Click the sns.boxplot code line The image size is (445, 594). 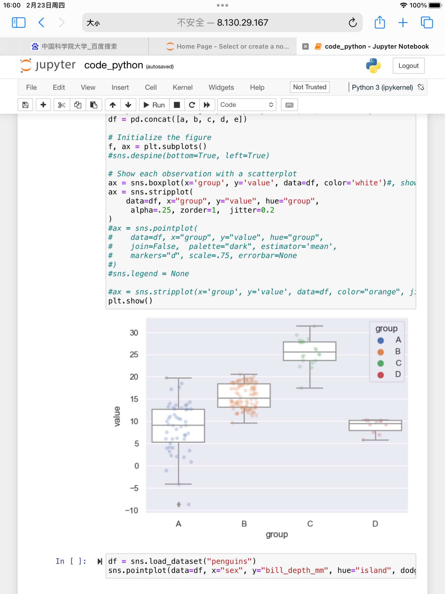pyautogui.click(x=262, y=183)
